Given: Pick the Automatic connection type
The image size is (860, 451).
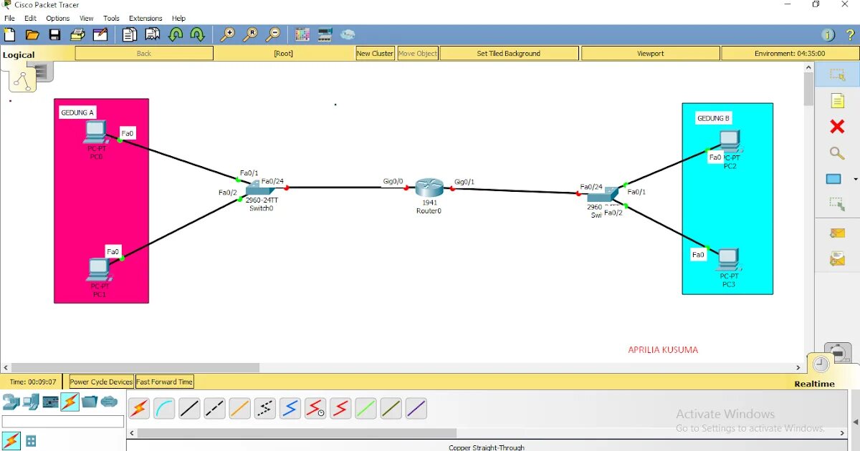Looking at the screenshot, I should coord(139,409).
